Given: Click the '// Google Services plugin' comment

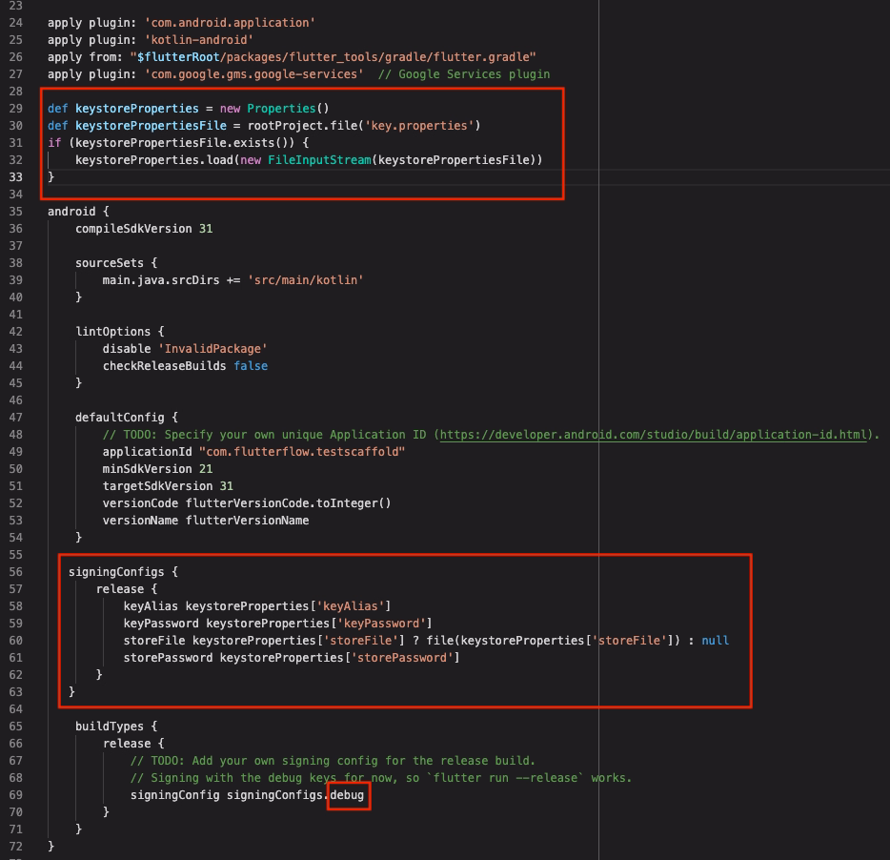Looking at the screenshot, I should 464,74.
